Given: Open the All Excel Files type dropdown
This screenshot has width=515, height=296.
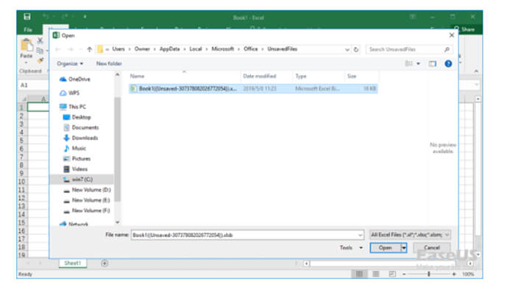Looking at the screenshot, I should [x=410, y=234].
